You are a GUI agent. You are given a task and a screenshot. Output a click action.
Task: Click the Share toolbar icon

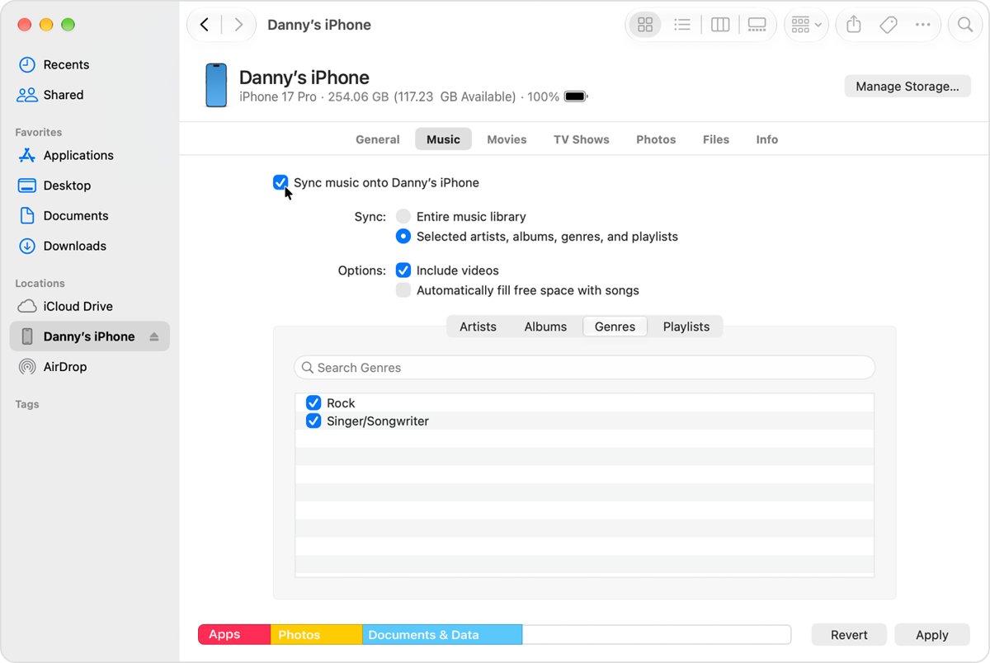(x=854, y=25)
